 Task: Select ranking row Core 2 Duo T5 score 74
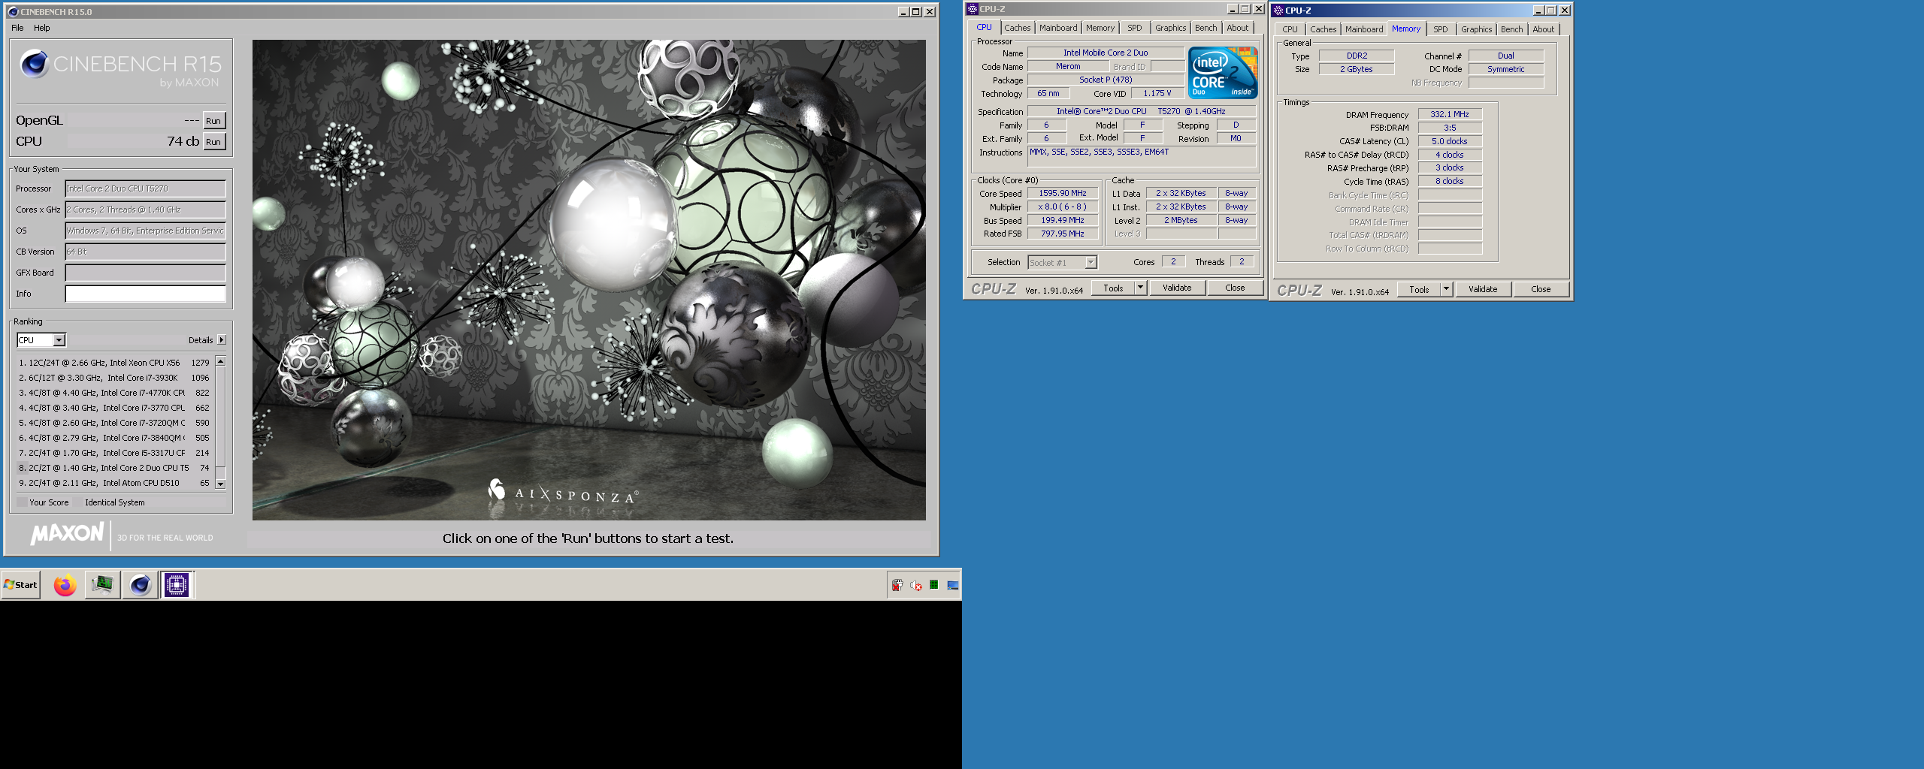(114, 468)
